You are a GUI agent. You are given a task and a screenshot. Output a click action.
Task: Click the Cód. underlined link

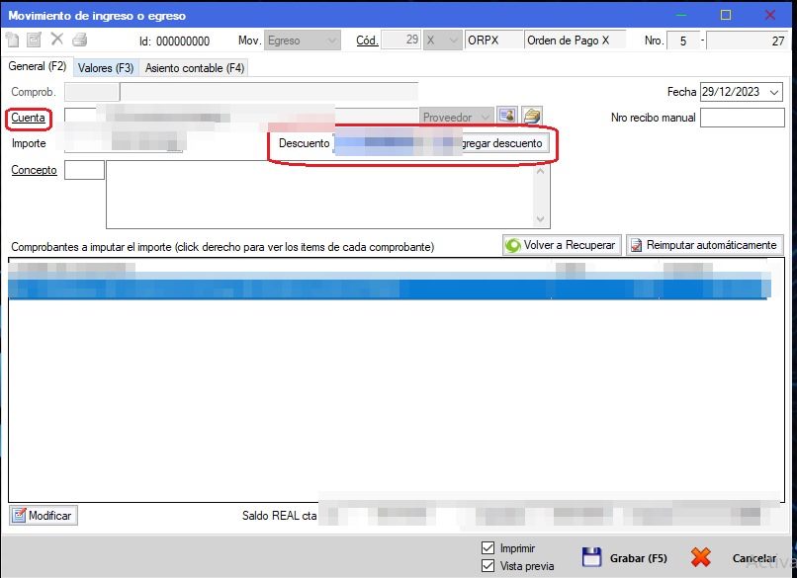367,41
